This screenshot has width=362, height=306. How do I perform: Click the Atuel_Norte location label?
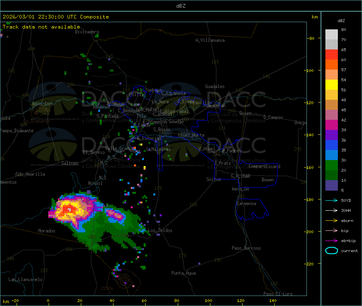[x=191, y=135]
